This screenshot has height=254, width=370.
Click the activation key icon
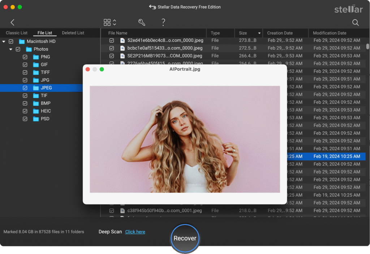pyautogui.click(x=141, y=22)
